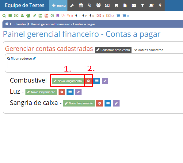The height and width of the screenshot is (163, 183).
Task: Open Clientes breadcrumb link
Action: 20,24
